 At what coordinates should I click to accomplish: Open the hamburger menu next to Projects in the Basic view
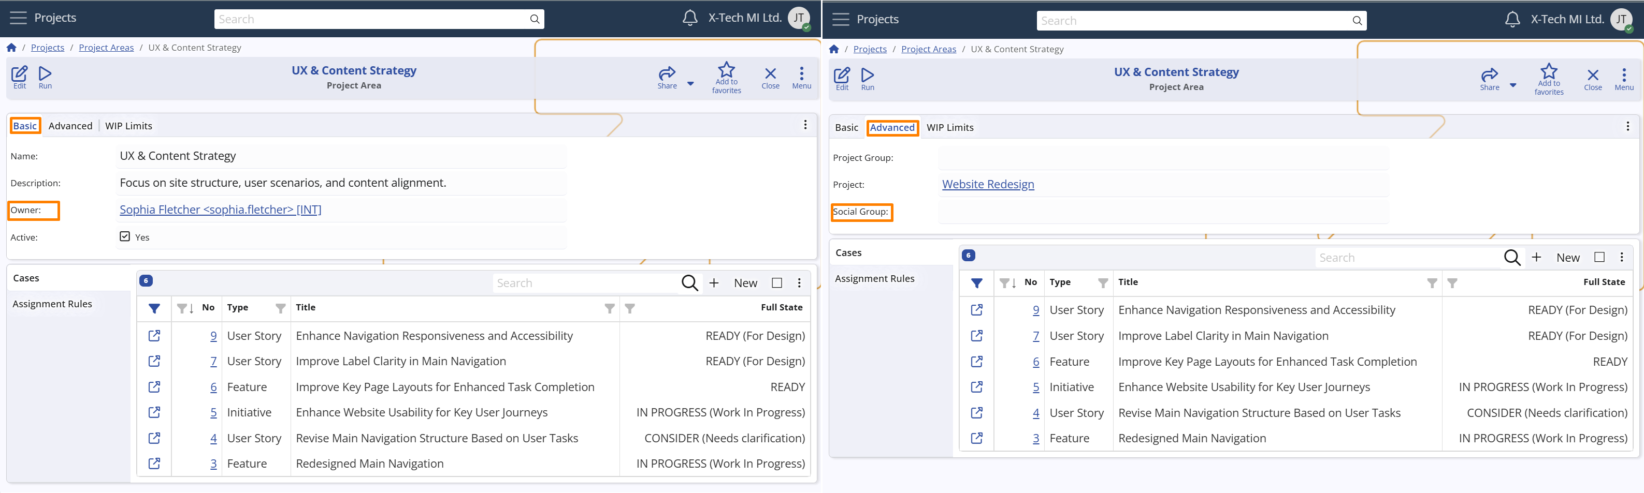pos(19,18)
